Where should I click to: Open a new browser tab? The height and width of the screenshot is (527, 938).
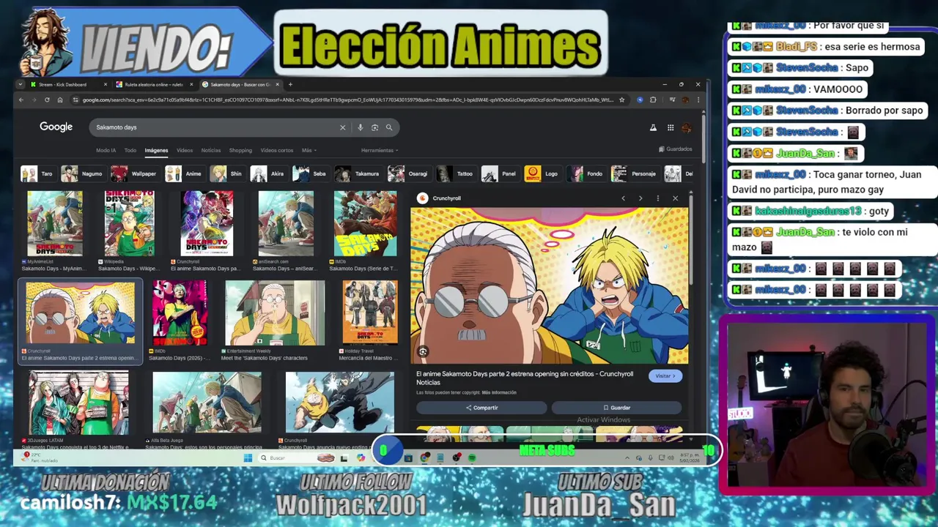point(290,84)
